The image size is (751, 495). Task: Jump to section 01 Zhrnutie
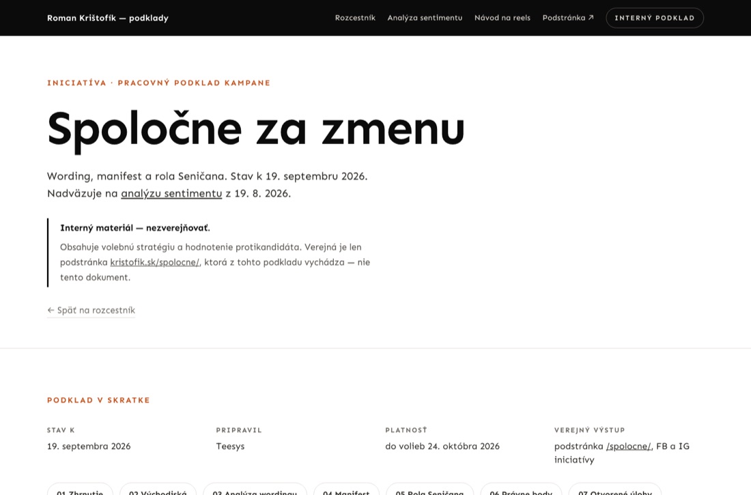coord(80,490)
